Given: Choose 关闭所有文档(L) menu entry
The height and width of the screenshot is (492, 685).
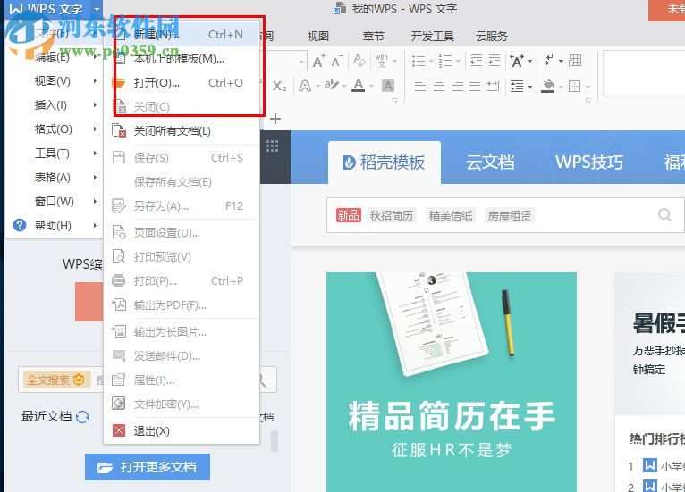Looking at the screenshot, I should point(182,131).
